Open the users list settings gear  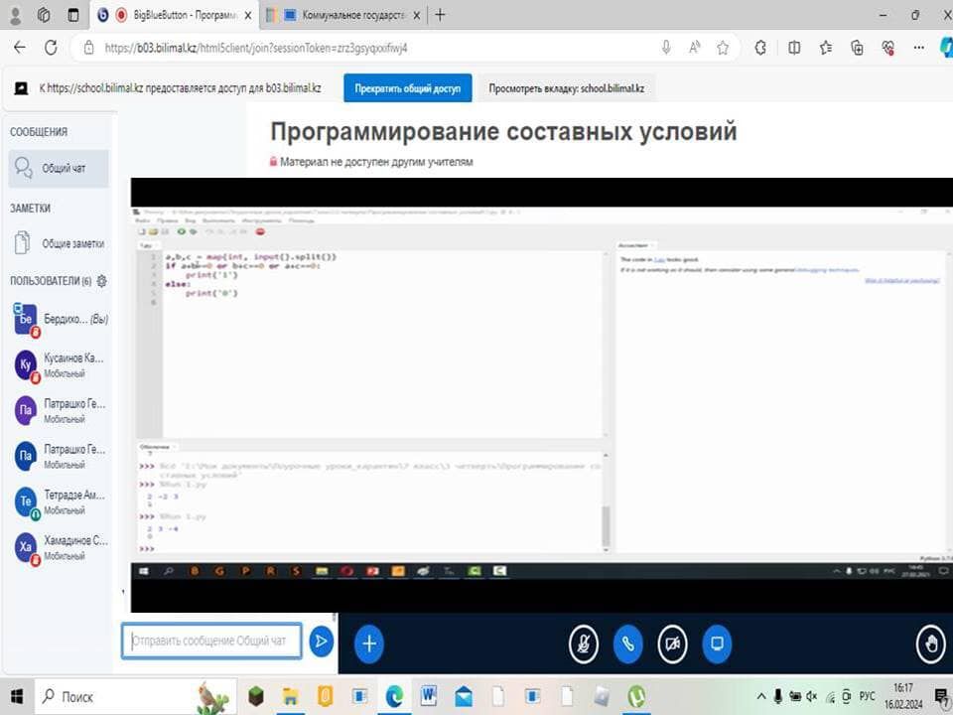click(x=101, y=281)
